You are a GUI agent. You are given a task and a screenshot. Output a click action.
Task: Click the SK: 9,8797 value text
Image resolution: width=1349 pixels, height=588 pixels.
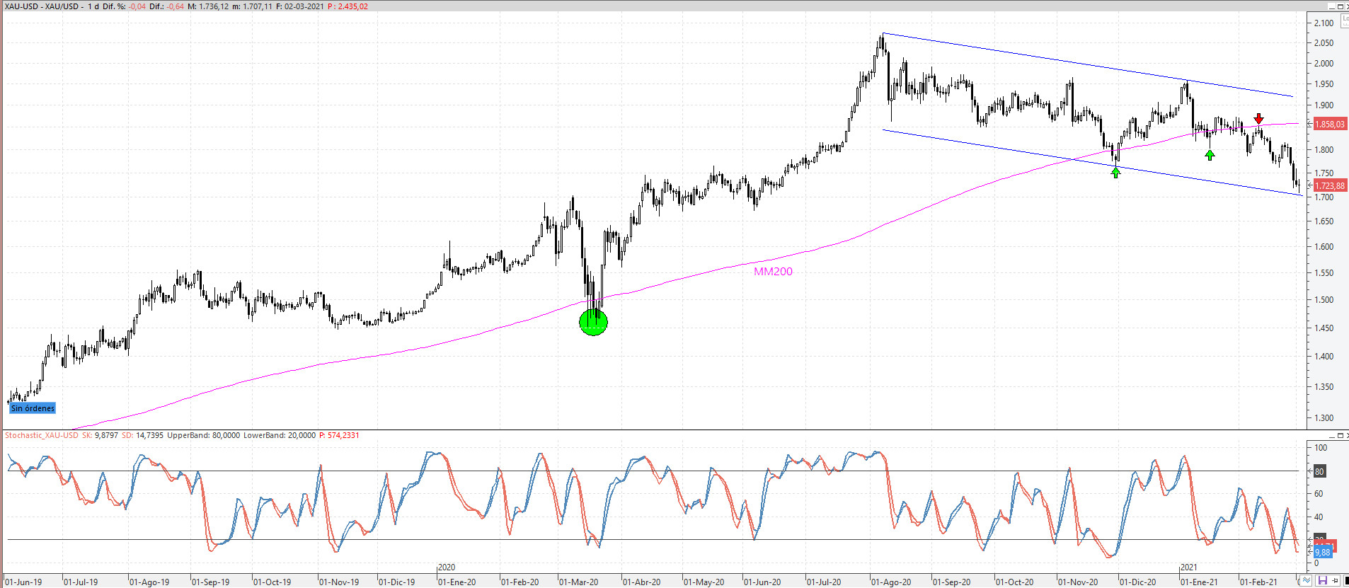tap(100, 435)
